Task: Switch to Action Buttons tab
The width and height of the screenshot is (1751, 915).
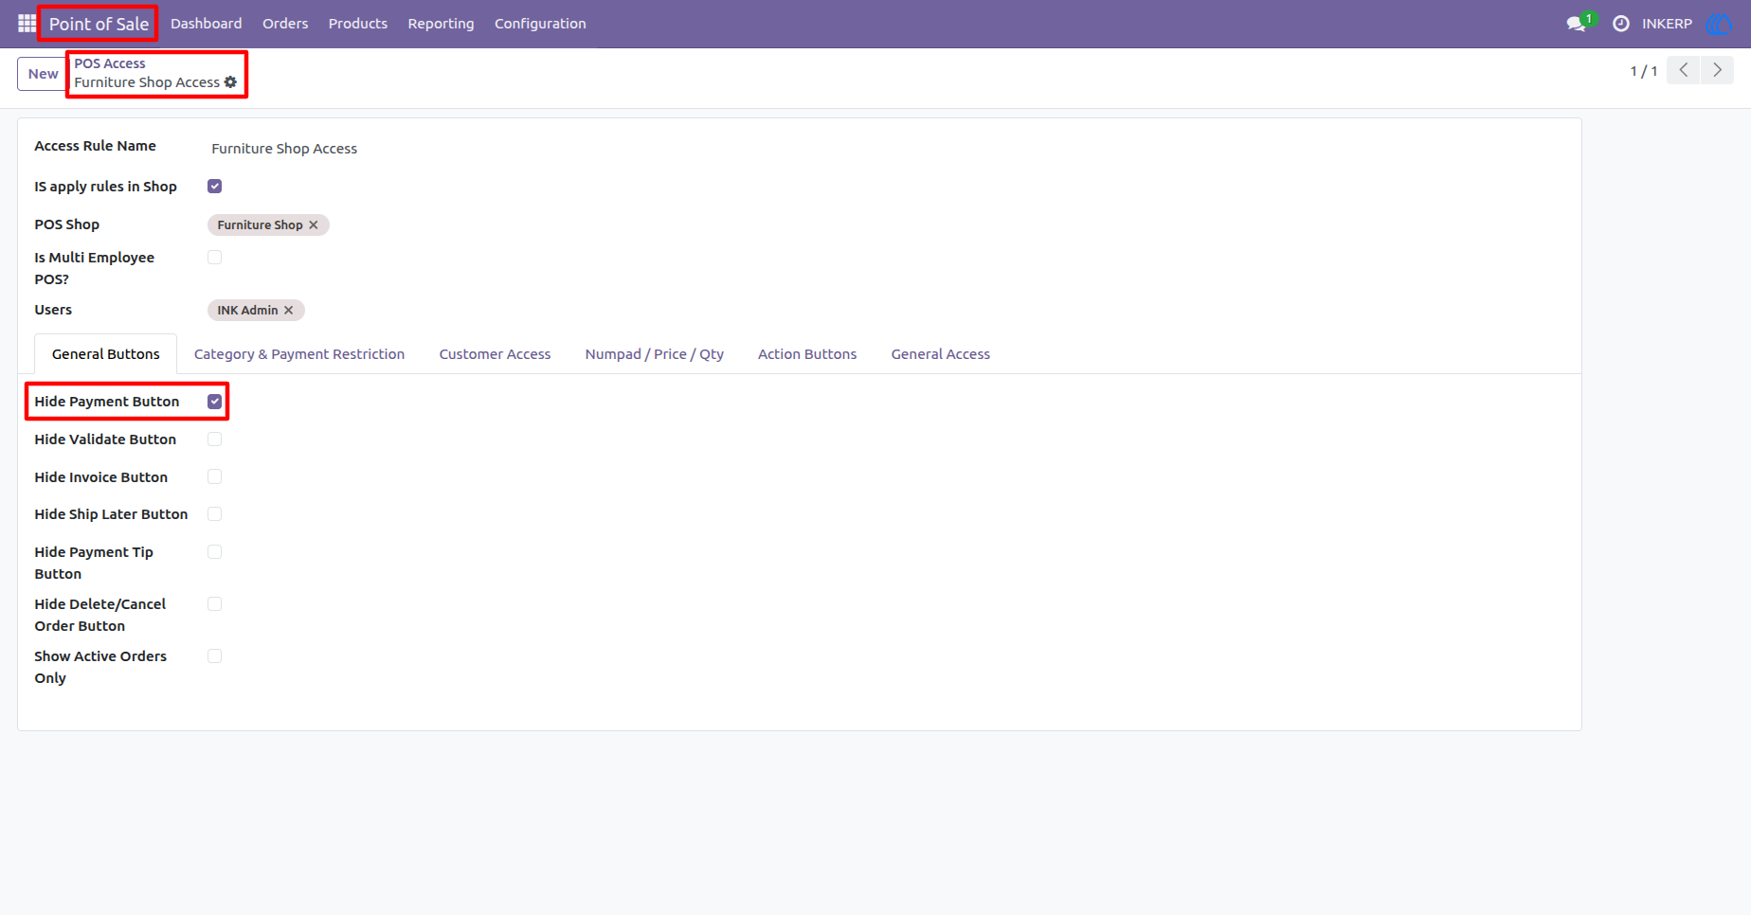Action: click(807, 354)
